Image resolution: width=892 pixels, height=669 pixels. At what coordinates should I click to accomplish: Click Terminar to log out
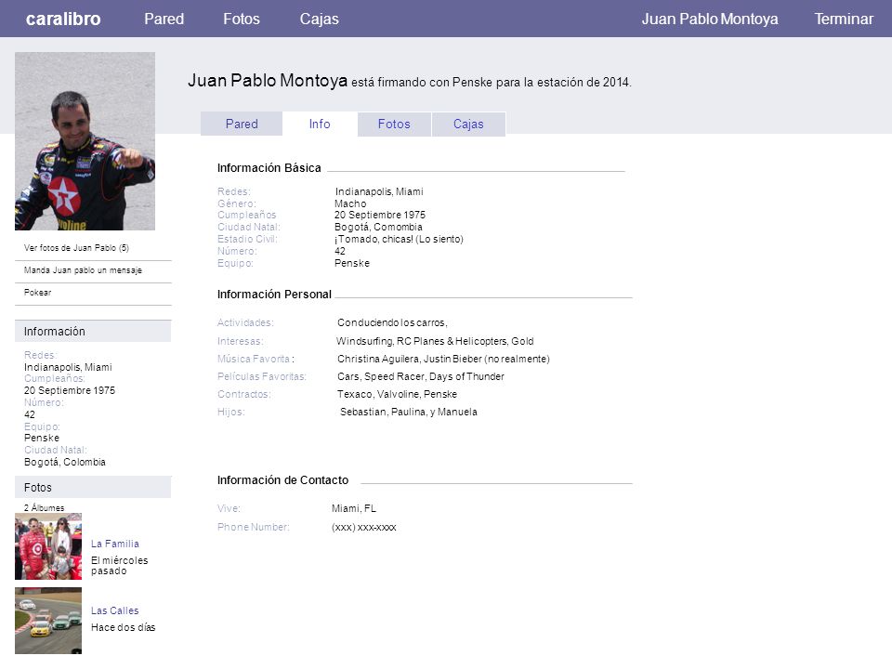pyautogui.click(x=843, y=19)
